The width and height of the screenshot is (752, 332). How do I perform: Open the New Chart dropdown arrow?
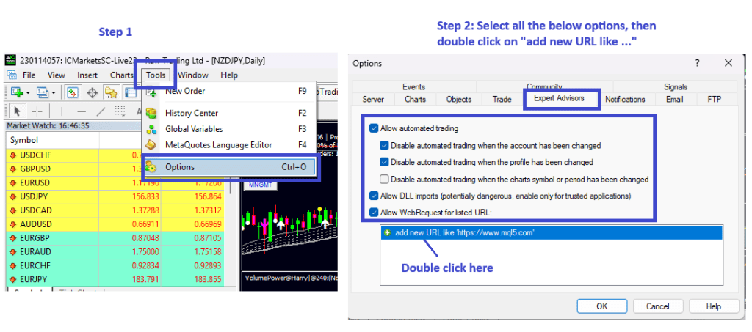point(28,93)
